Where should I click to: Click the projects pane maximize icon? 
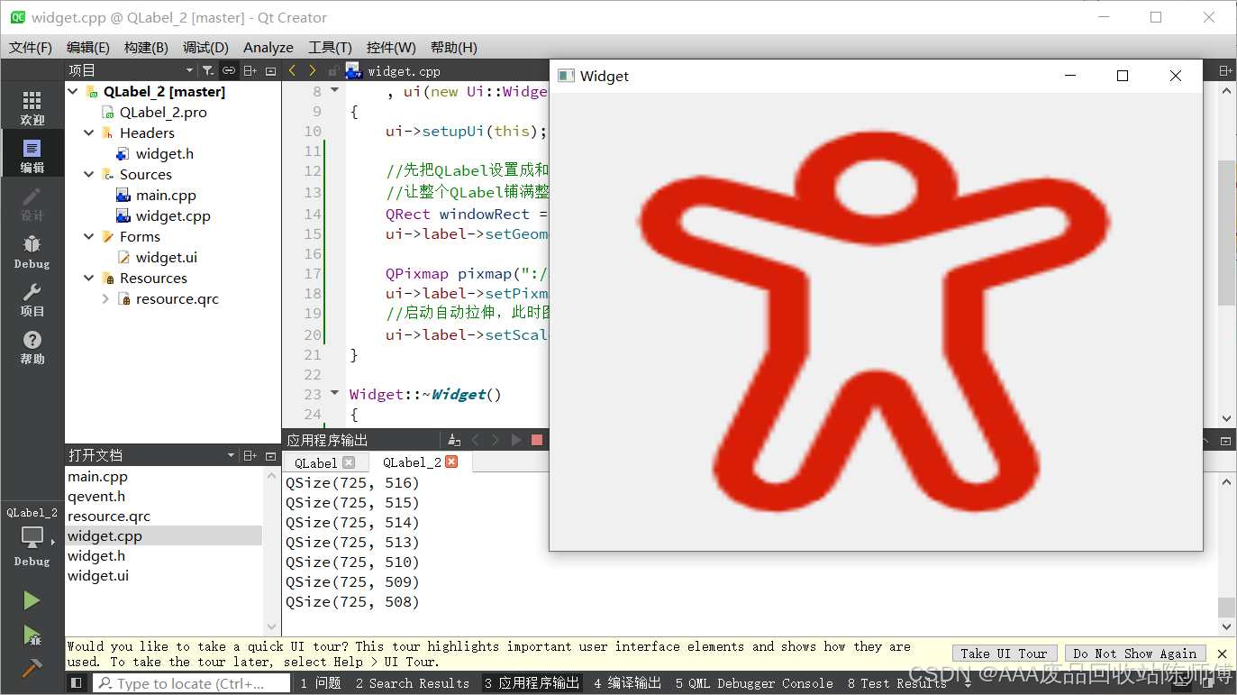pos(270,70)
